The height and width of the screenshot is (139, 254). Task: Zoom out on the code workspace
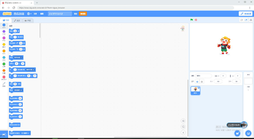[x=183, y=127]
